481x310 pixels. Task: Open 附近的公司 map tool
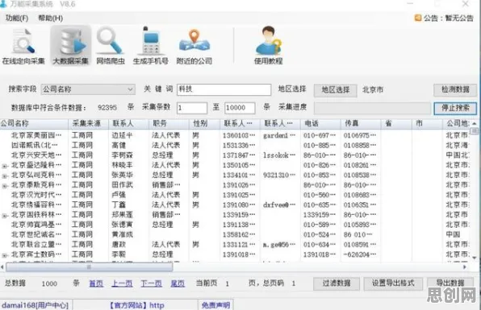click(x=194, y=46)
